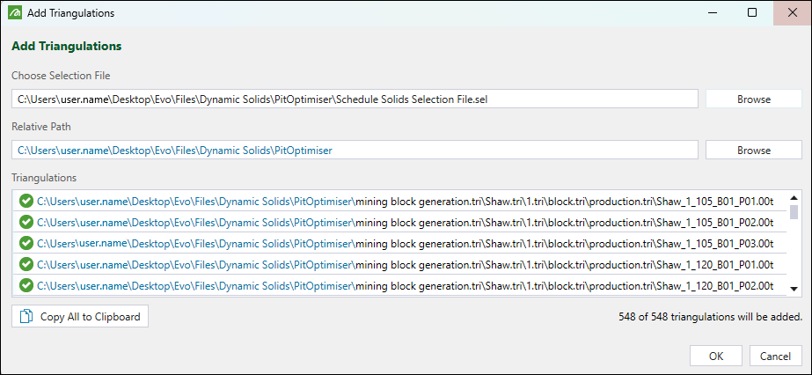Browse for a selection file

point(753,99)
